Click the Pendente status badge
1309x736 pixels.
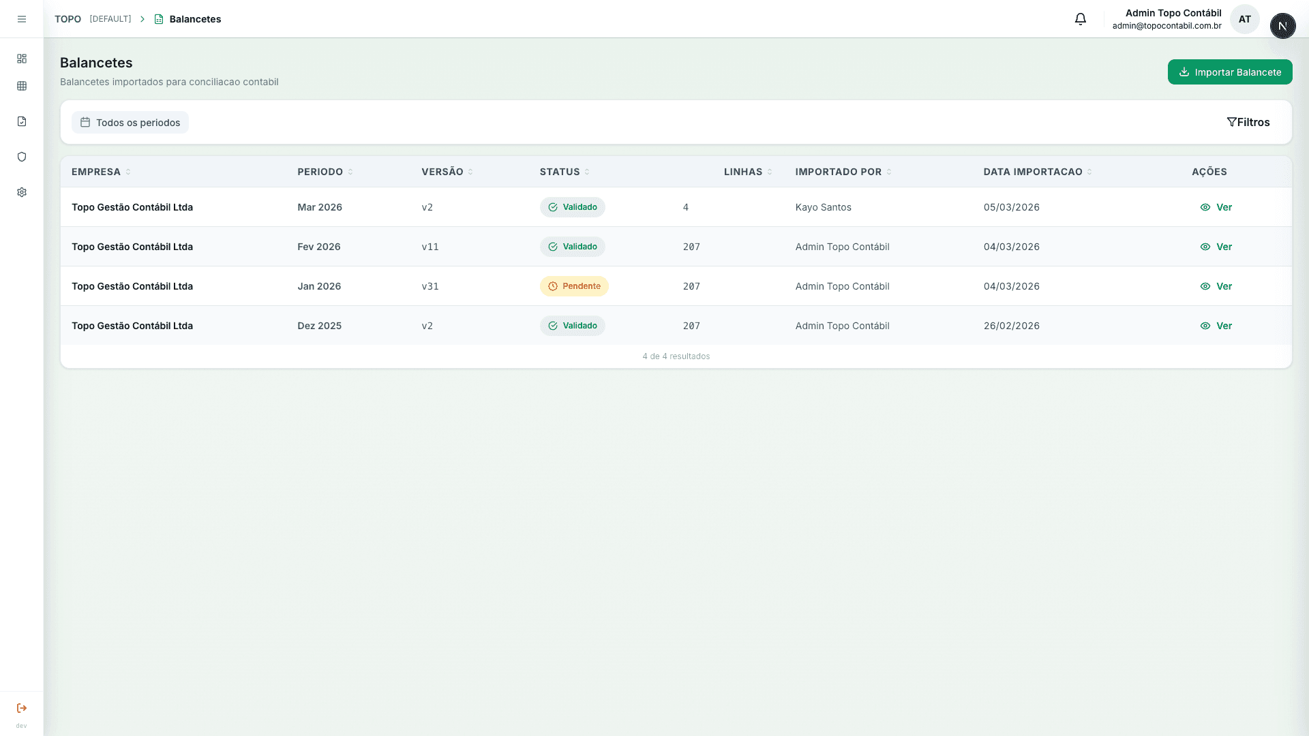click(x=574, y=286)
